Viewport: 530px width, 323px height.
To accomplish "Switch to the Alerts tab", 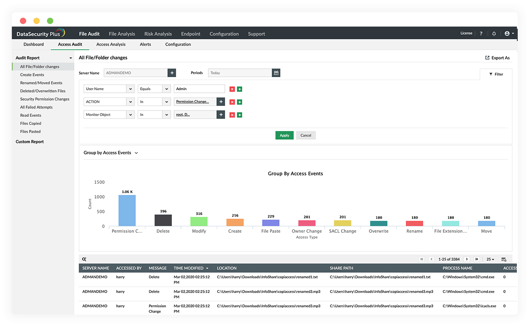I will 145,44.
